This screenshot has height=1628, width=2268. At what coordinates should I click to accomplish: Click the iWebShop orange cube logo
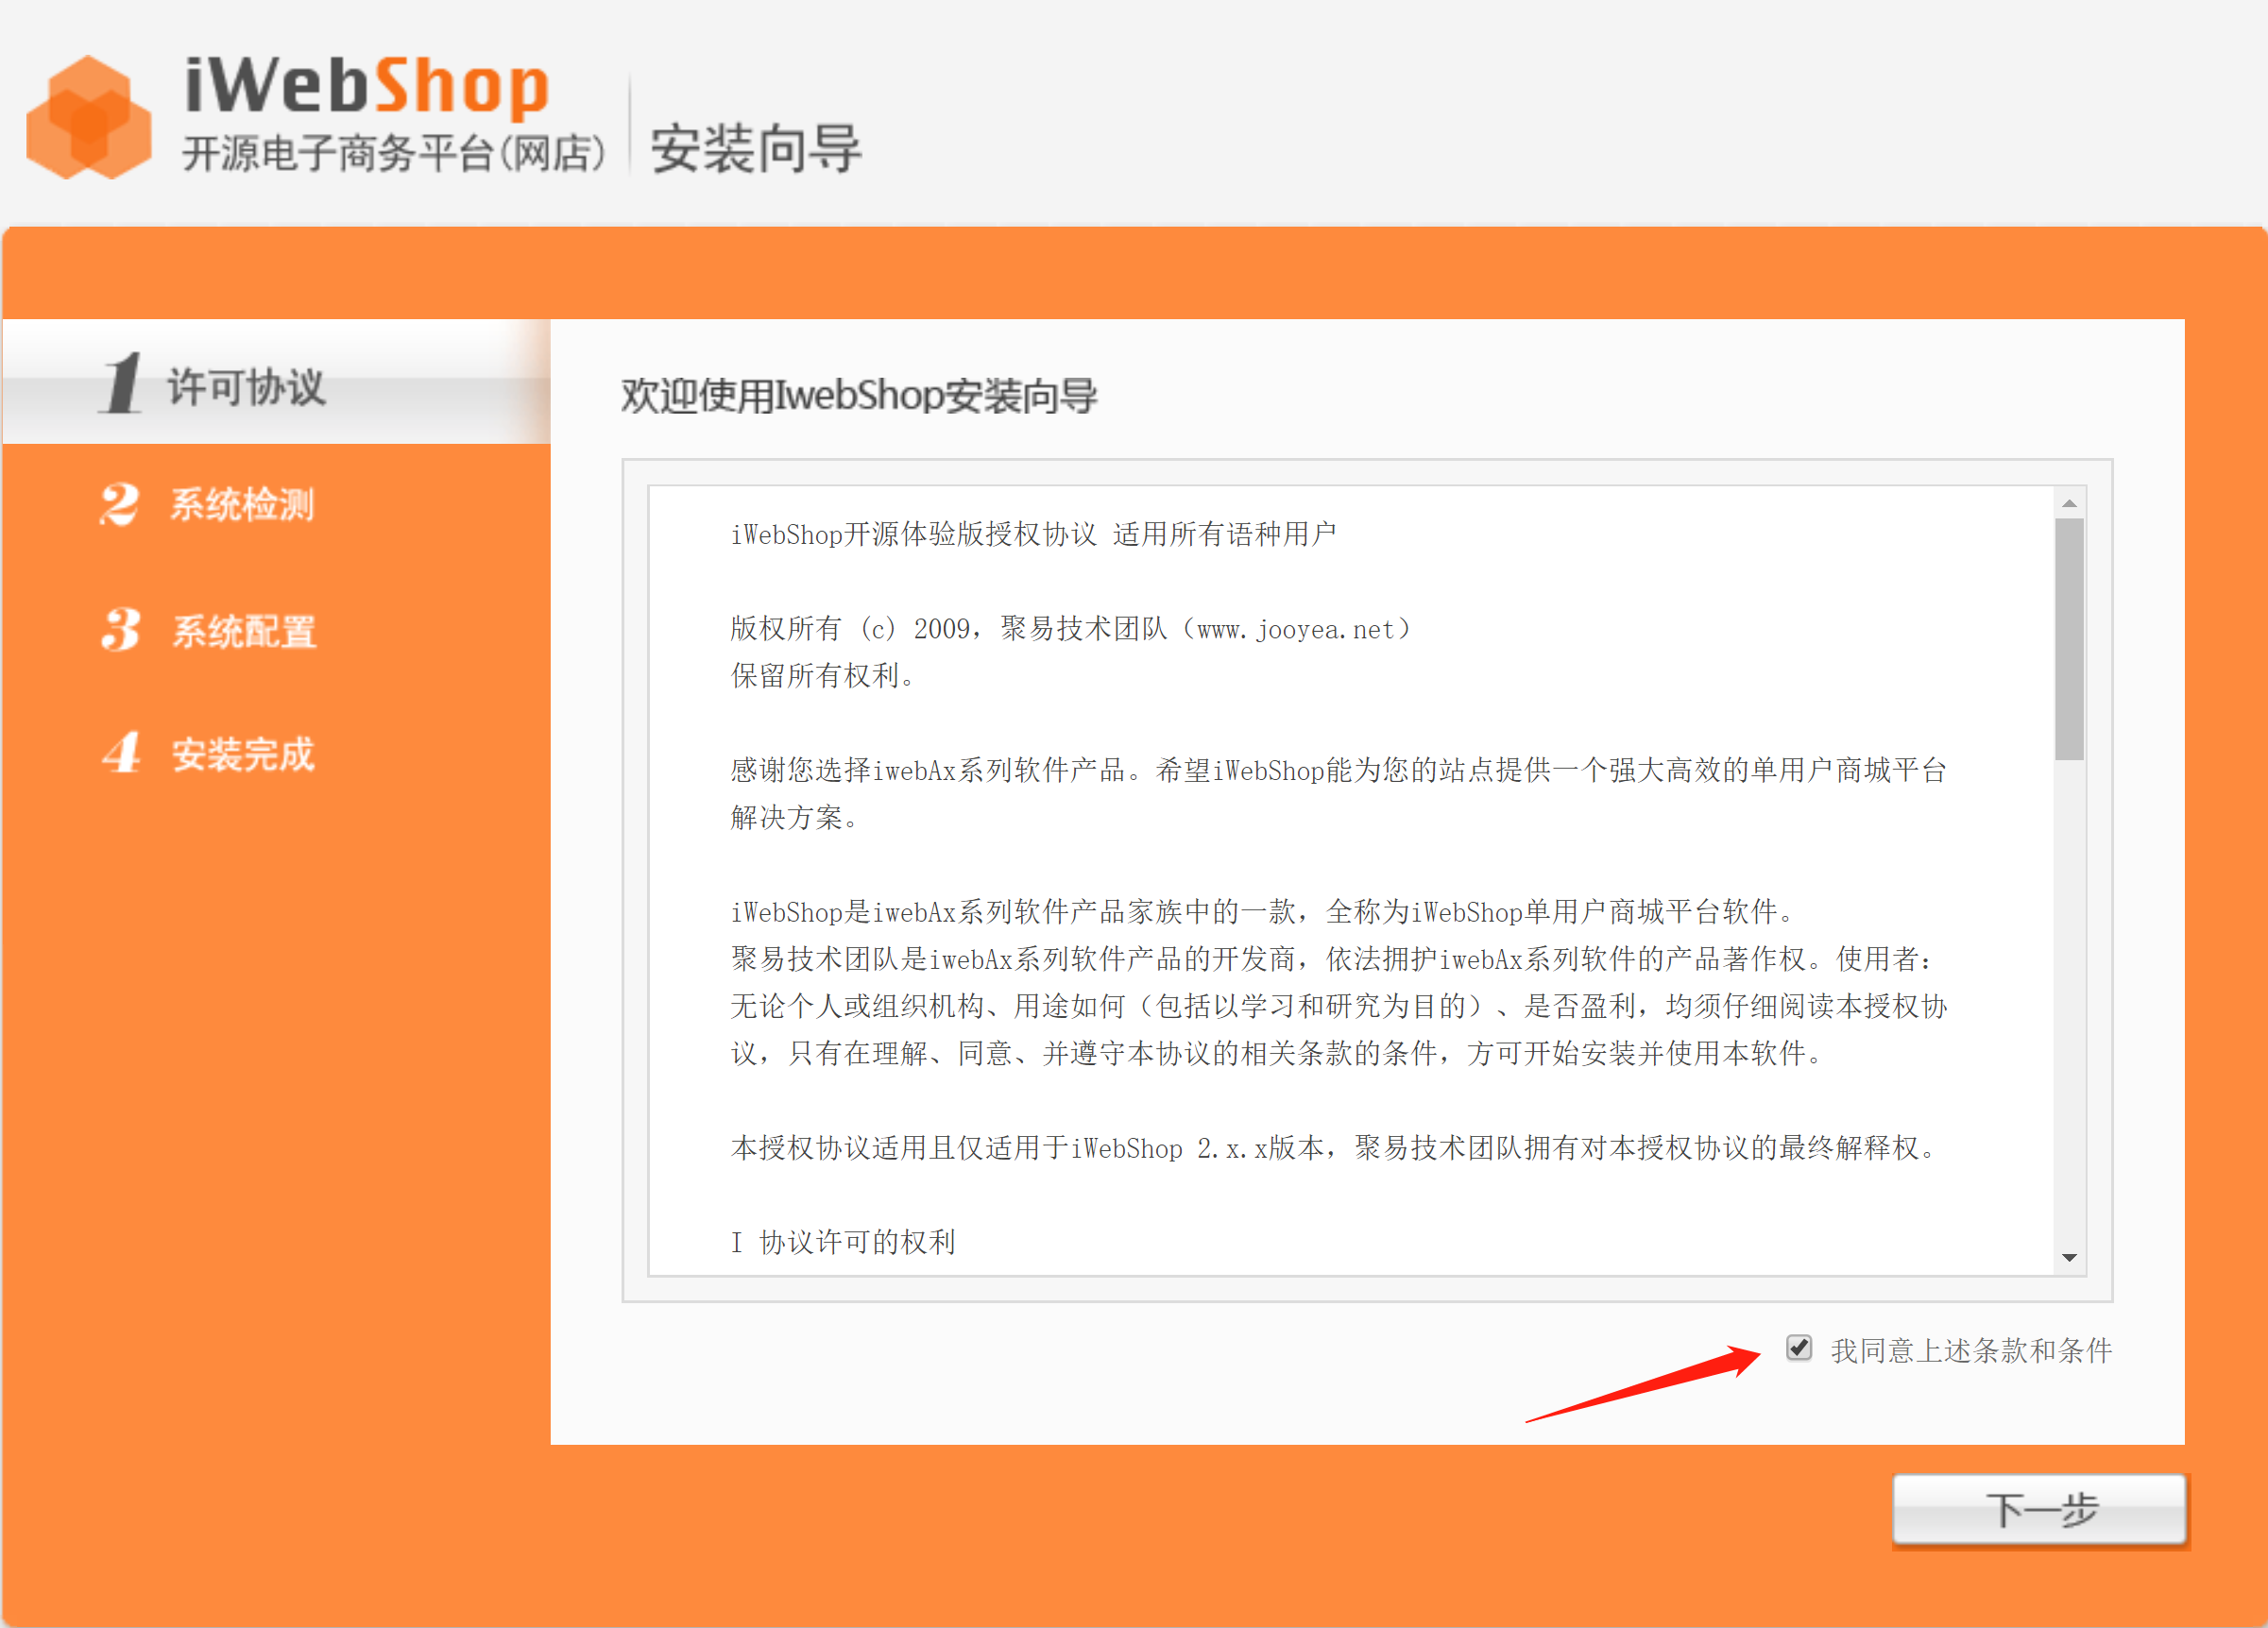tap(89, 118)
